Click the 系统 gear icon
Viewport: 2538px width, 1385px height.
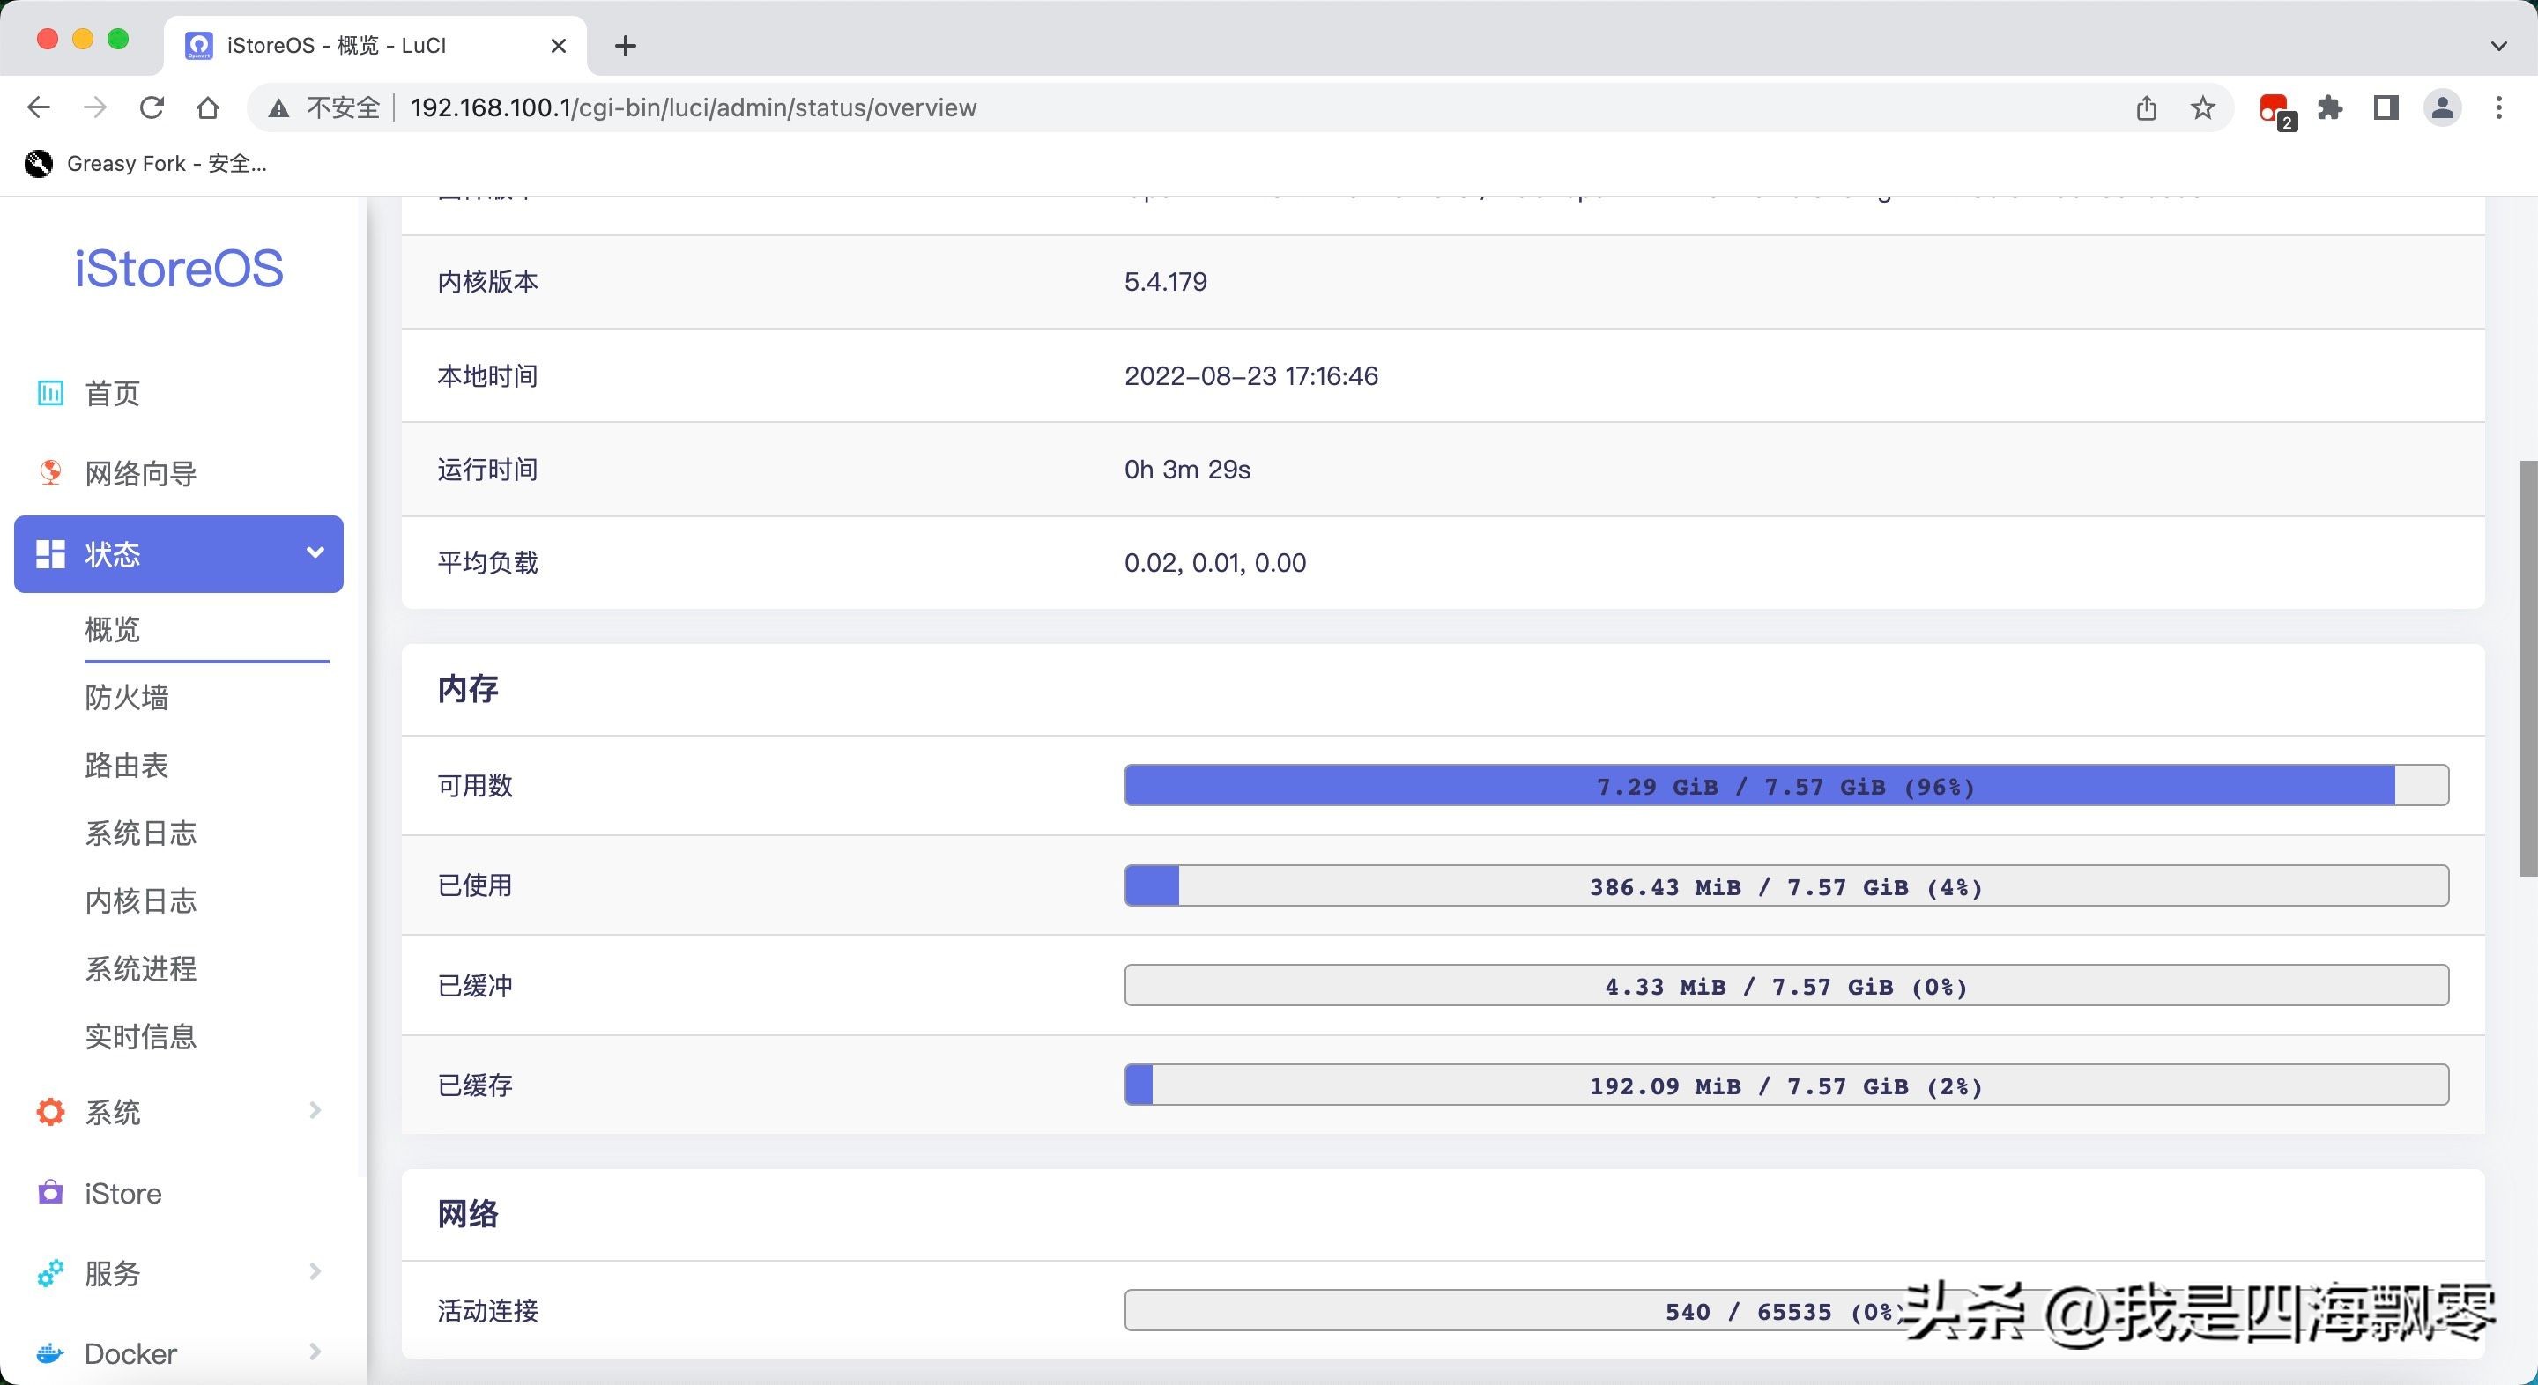tap(50, 1112)
